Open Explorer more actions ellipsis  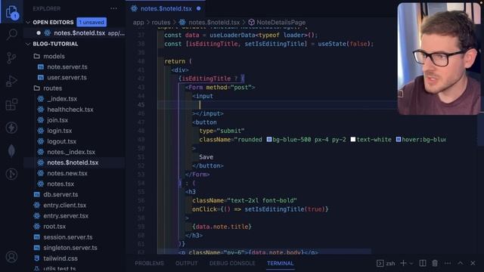pos(113,8)
